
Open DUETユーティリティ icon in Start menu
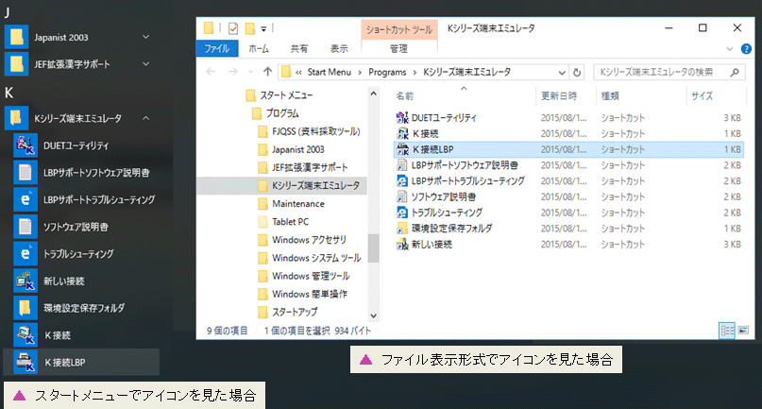pyautogui.click(x=25, y=145)
